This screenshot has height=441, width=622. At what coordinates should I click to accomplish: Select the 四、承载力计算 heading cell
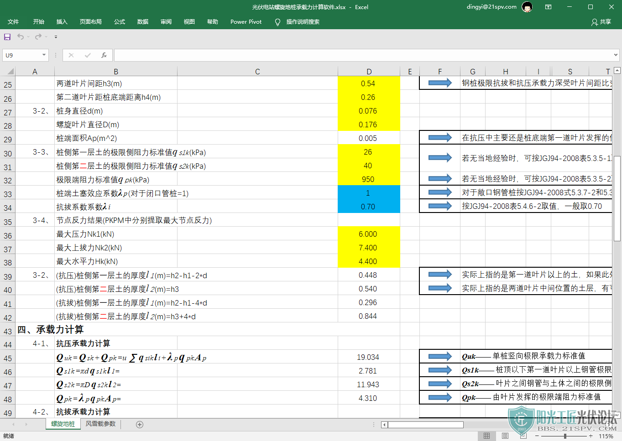pos(50,330)
